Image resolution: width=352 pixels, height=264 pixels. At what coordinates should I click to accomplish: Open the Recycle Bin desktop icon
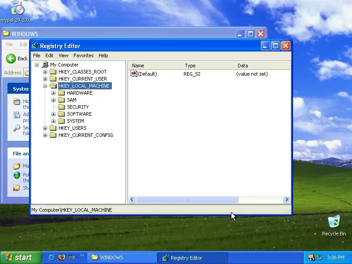334,225
